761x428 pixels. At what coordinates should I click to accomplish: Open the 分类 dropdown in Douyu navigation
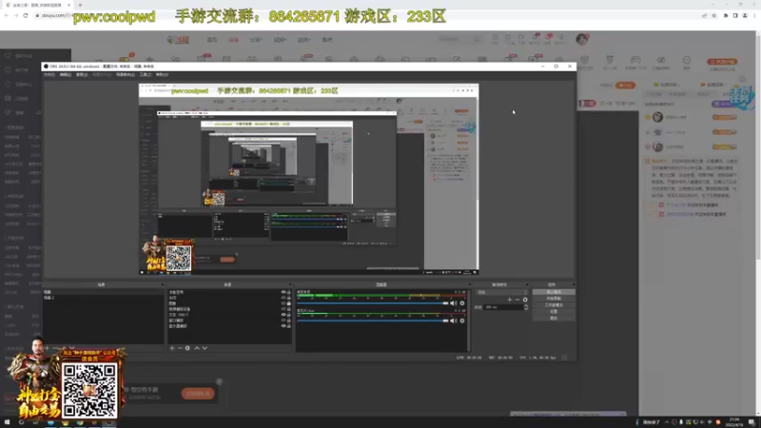255,40
